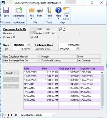The width and height of the screenshot is (107, 118).
Task: Click the 1.3381000 exchange rate cell
Action: 69,72
